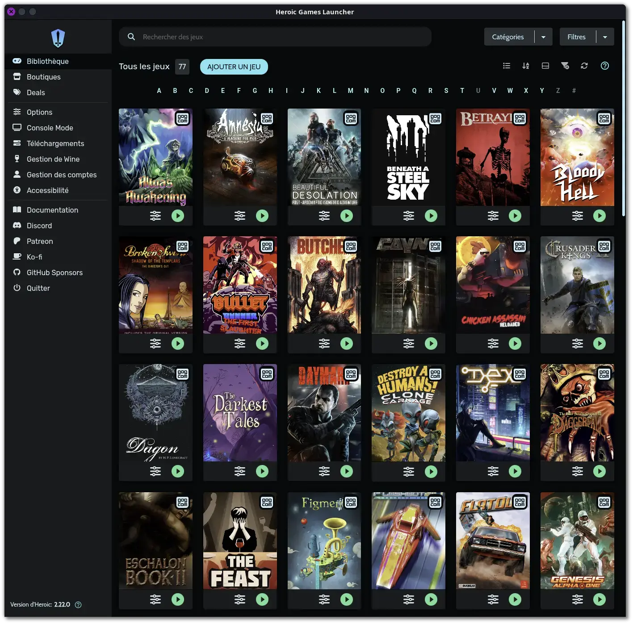
Task: Play Amnesia A Machine for Pigs
Action: point(262,216)
